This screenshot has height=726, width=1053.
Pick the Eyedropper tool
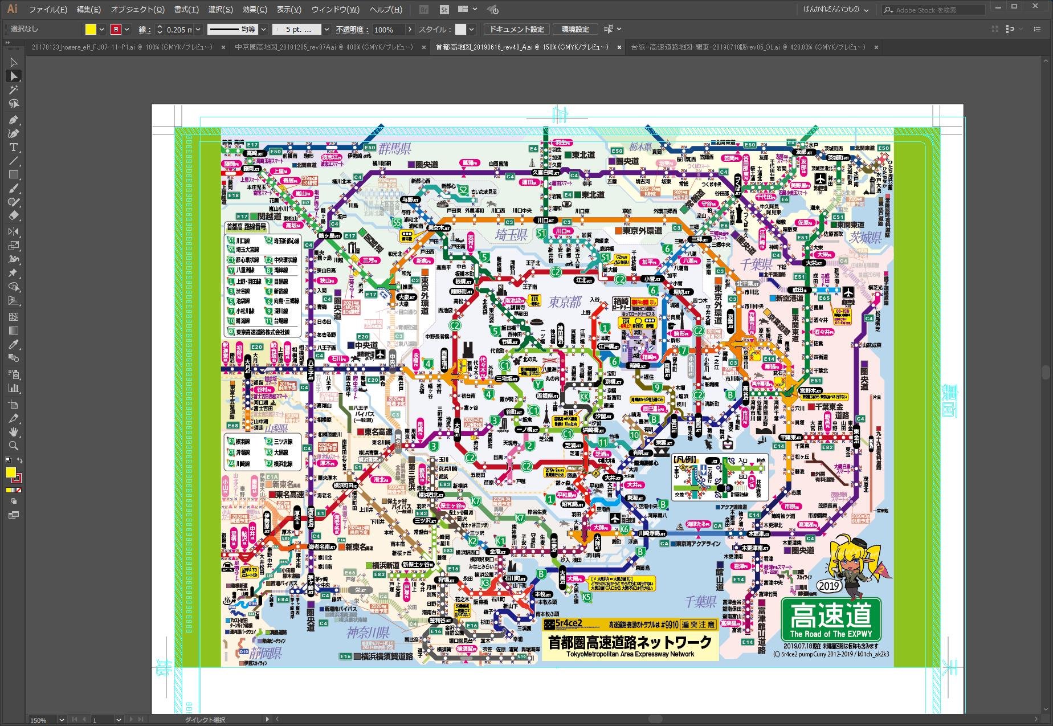click(x=14, y=345)
